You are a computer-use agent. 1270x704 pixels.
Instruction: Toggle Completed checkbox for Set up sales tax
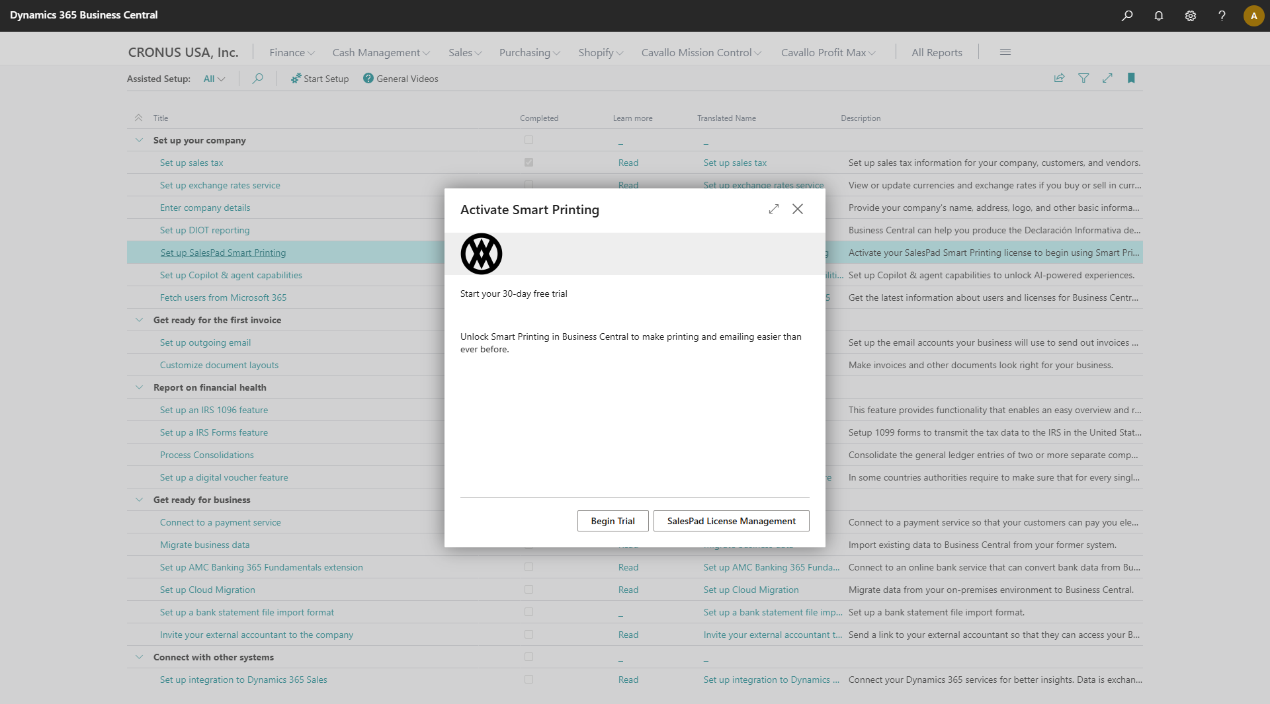529,163
